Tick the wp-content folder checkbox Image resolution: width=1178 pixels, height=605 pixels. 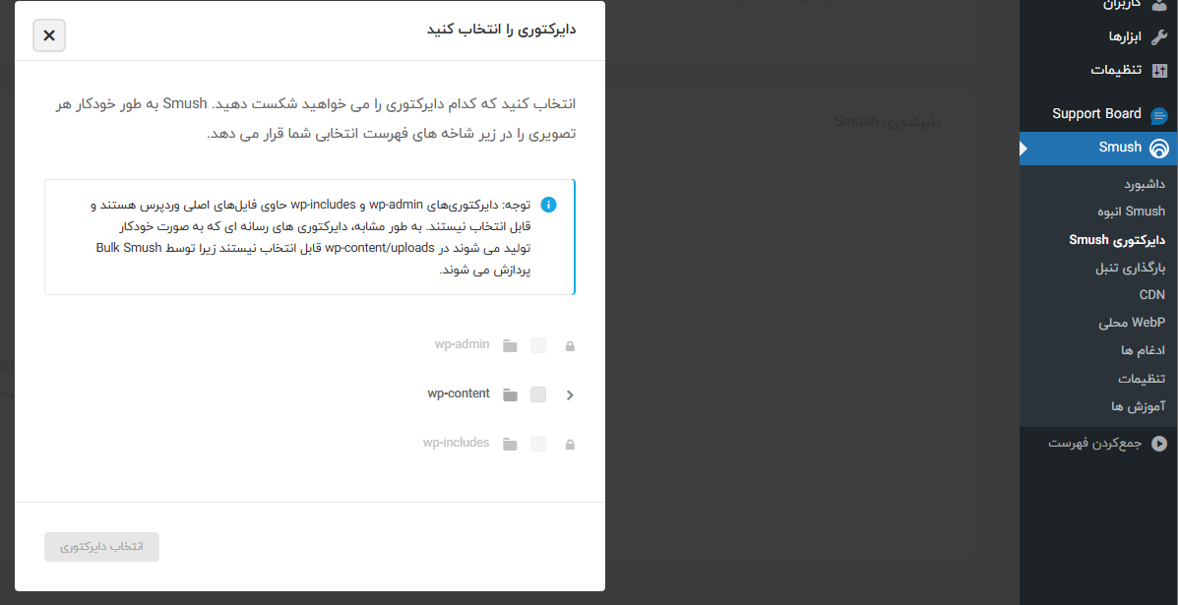(538, 394)
